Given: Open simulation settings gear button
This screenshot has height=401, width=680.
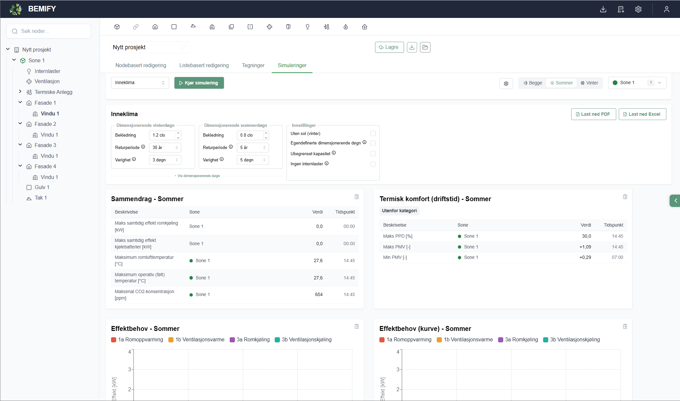Looking at the screenshot, I should [506, 83].
